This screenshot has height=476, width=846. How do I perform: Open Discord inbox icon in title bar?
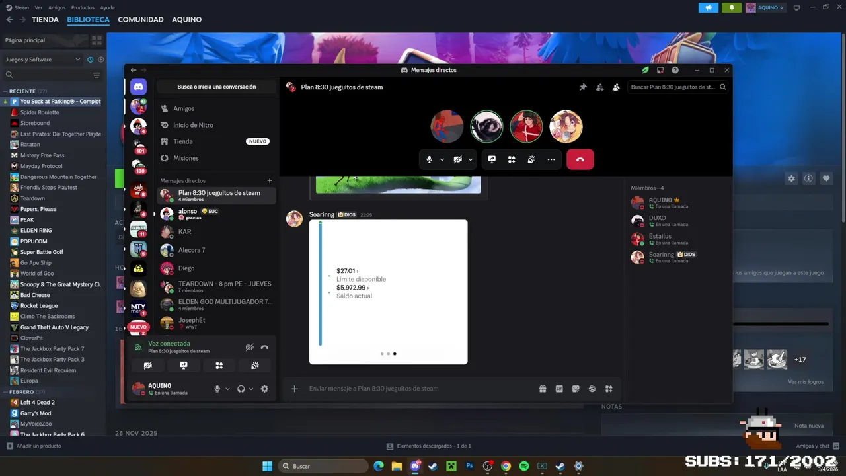coord(660,70)
